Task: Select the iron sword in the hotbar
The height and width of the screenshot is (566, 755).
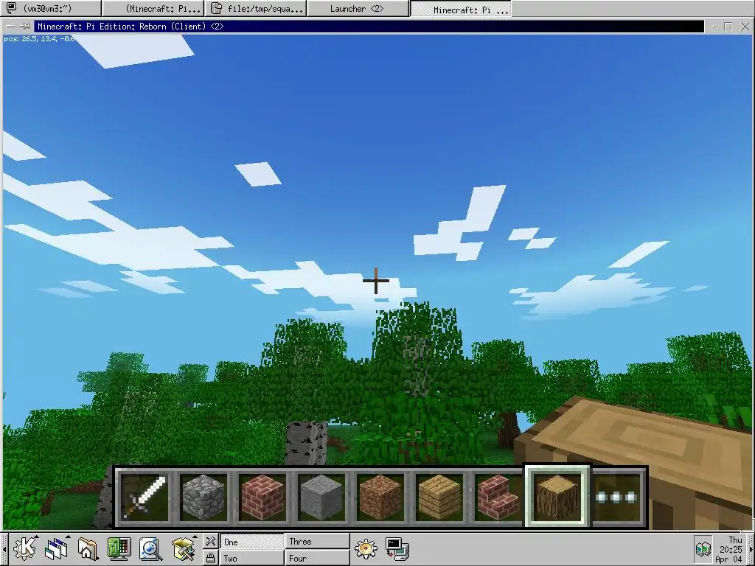Action: [144, 497]
